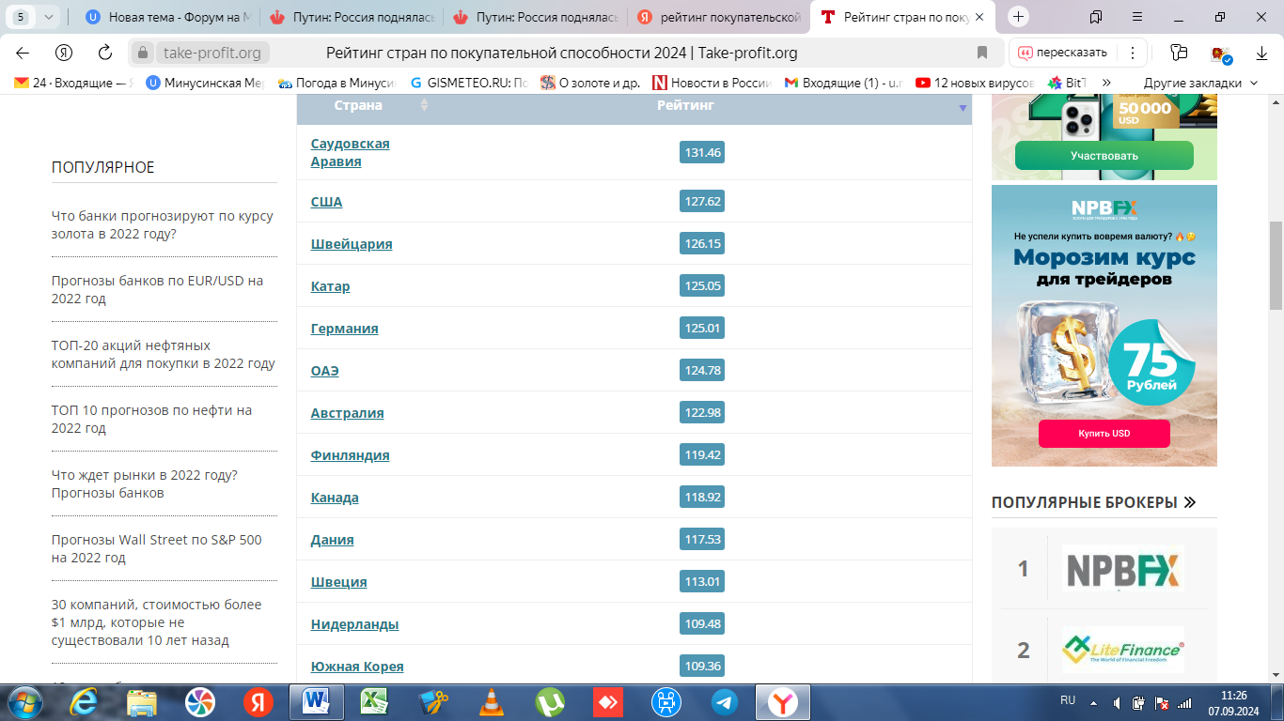1284x721 pixels.
Task: Open the downloads icon in browser toolbar
Action: (x=1261, y=53)
